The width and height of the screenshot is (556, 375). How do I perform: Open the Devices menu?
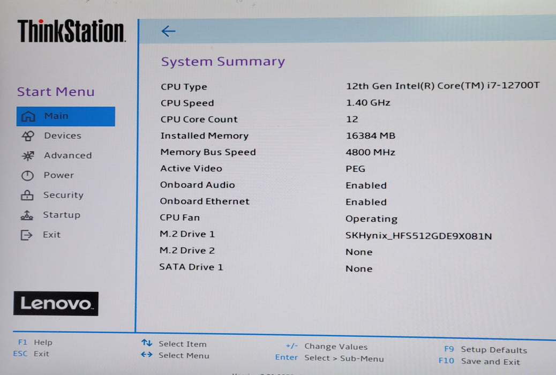pyautogui.click(x=63, y=136)
